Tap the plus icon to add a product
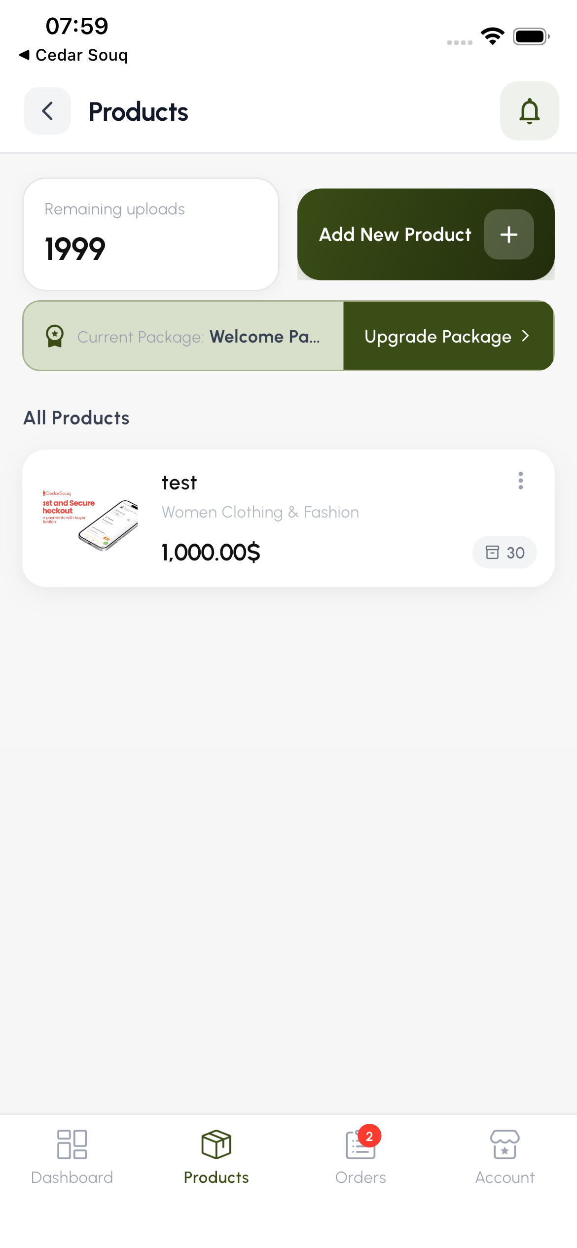This screenshot has width=577, height=1248. 508,235
